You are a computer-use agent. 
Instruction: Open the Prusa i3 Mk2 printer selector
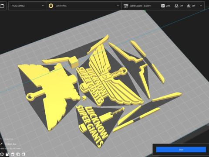pos(27,6)
